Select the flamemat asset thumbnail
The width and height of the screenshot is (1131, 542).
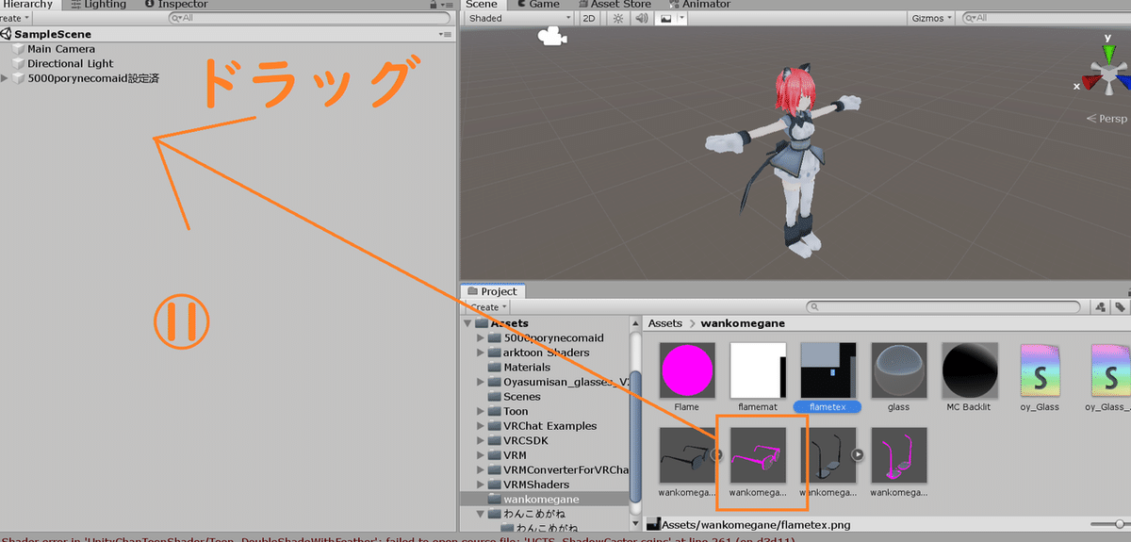click(759, 371)
